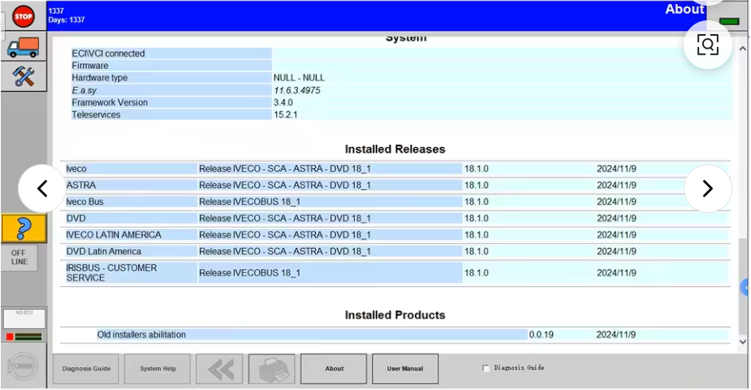Viewport: 751px width, 390px height.
Task: Select IRISBUS - CUSTOMER SERVICE row
Action: [111, 273]
